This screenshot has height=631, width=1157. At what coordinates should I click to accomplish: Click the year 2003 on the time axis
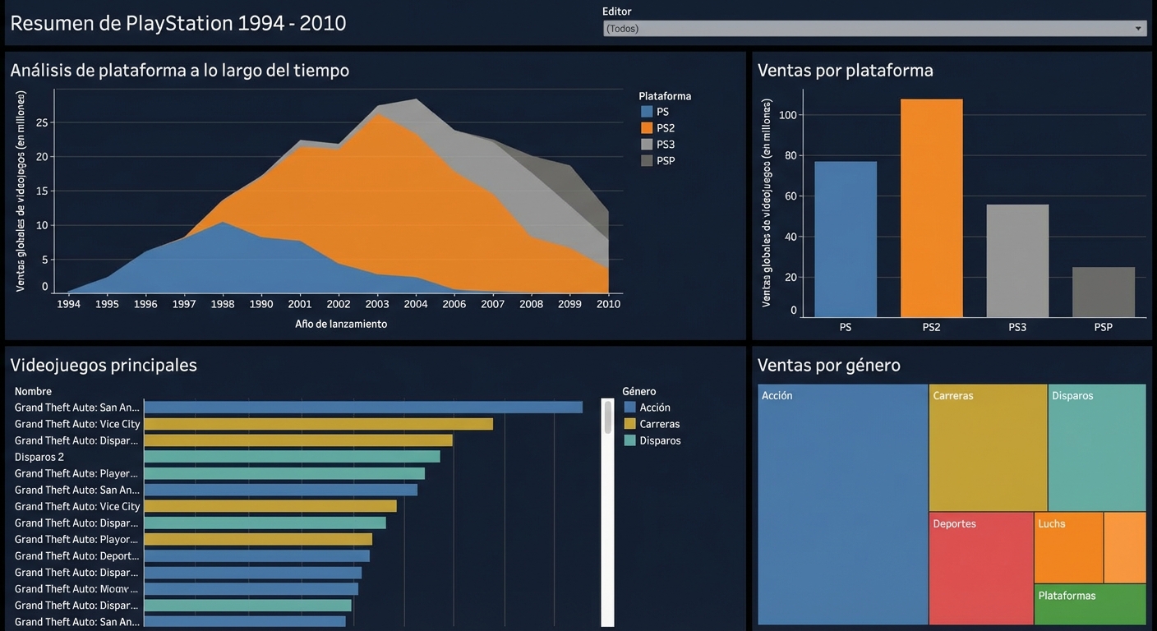(377, 304)
